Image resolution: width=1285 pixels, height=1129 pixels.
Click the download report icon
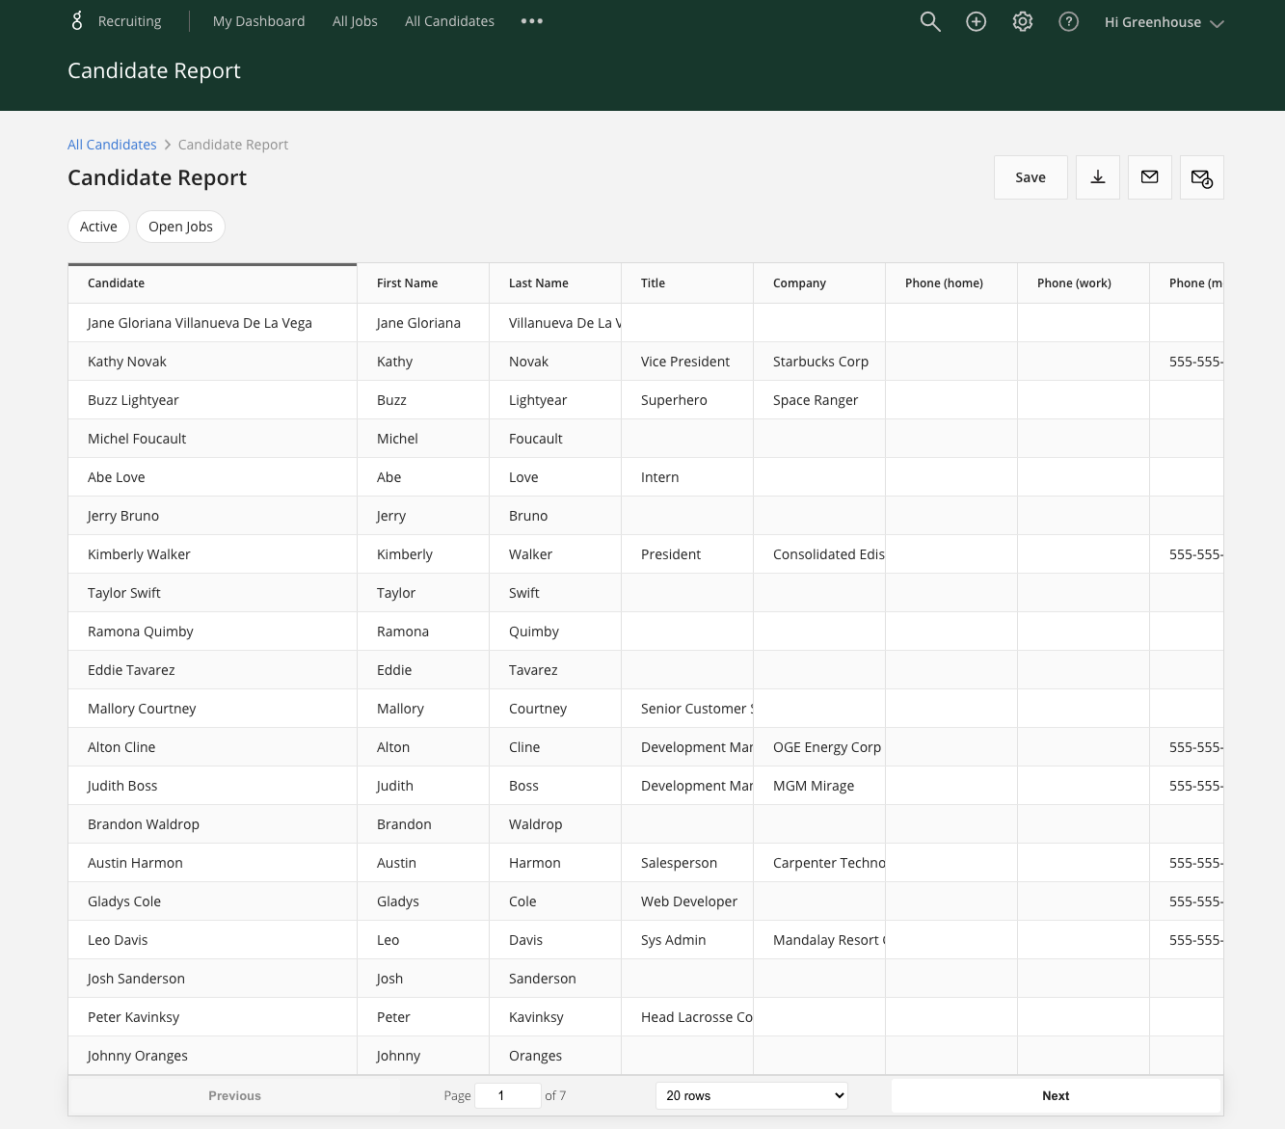[1098, 177]
